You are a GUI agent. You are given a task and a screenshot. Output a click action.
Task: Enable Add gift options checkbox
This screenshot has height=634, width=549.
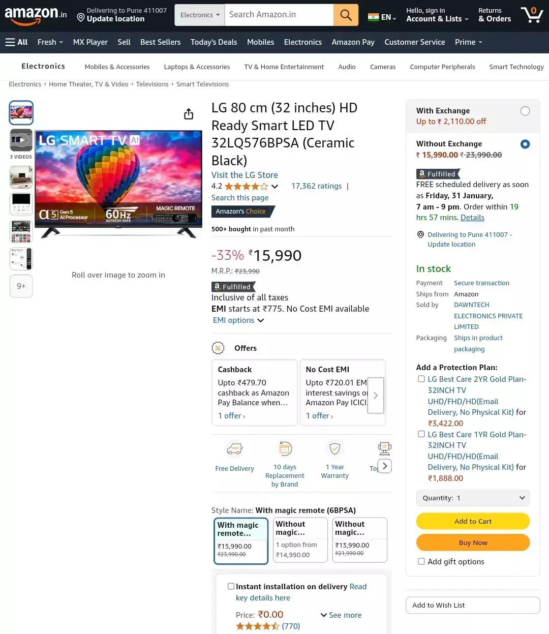(421, 561)
